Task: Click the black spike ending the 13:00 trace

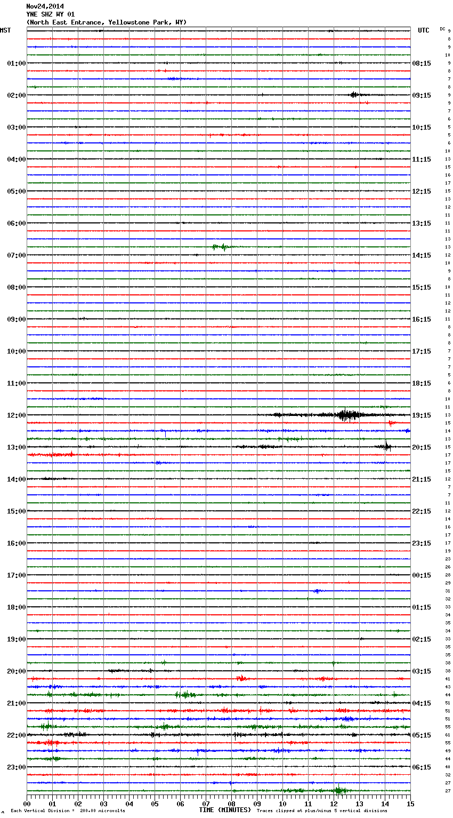Action: click(x=386, y=447)
